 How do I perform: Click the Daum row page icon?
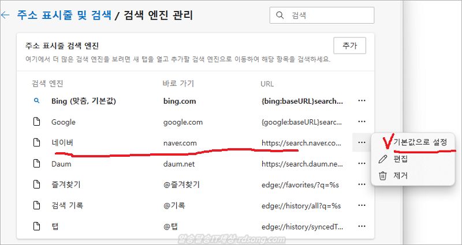pos(36,164)
